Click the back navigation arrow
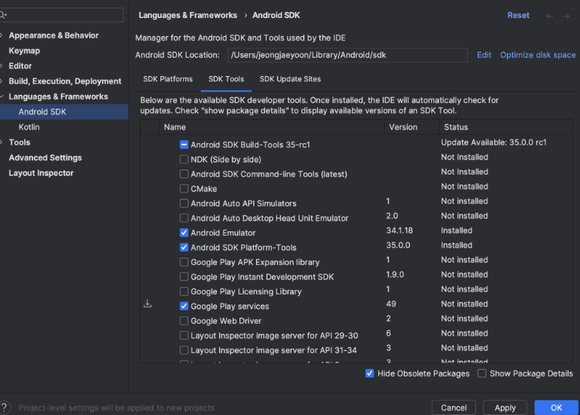This screenshot has height=415, width=580. pyautogui.click(x=549, y=16)
